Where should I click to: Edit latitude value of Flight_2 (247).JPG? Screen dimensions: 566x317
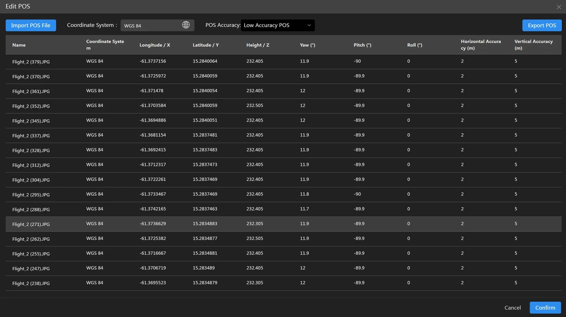tap(204, 268)
